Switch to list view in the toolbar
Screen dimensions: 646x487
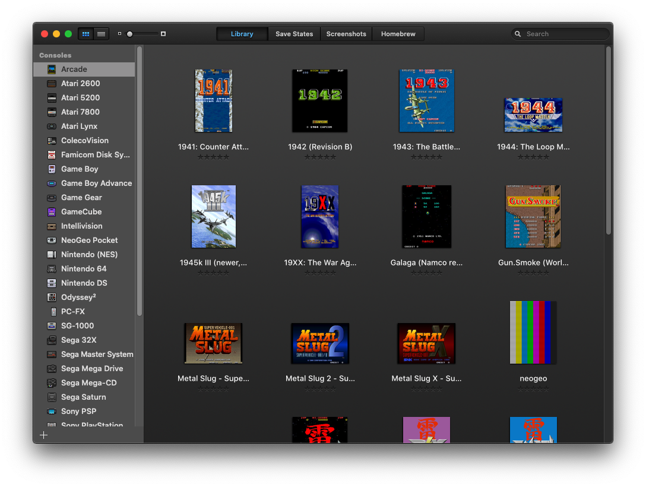(101, 34)
